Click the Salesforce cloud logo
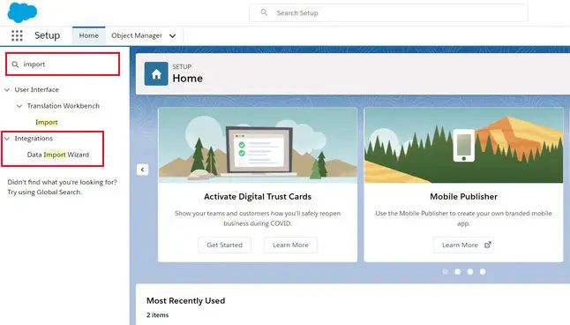 click(22, 12)
